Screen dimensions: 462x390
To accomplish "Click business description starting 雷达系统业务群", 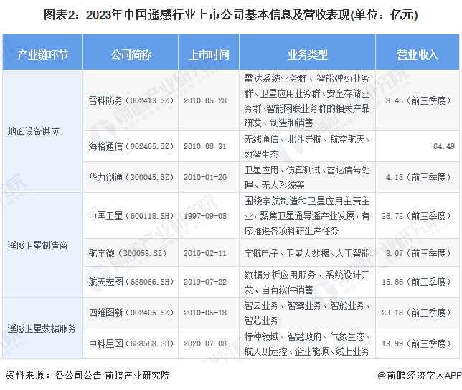I will (307, 100).
